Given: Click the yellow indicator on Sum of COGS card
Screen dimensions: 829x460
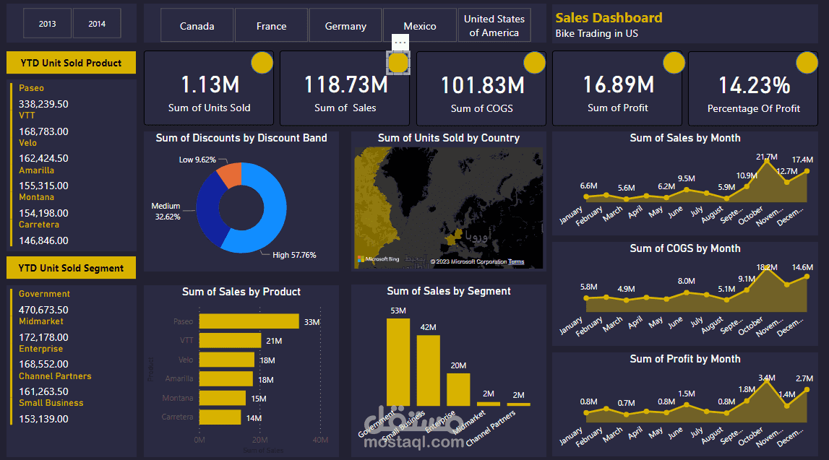Looking at the screenshot, I should [534, 63].
